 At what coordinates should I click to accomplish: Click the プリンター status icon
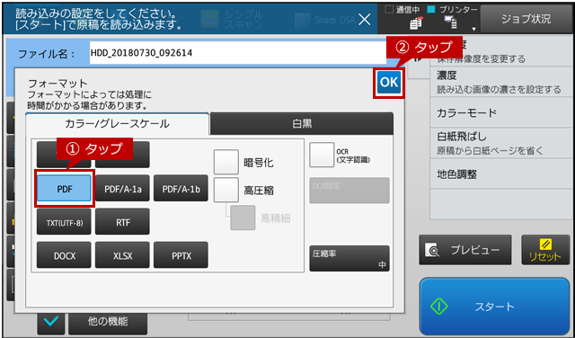(450, 22)
